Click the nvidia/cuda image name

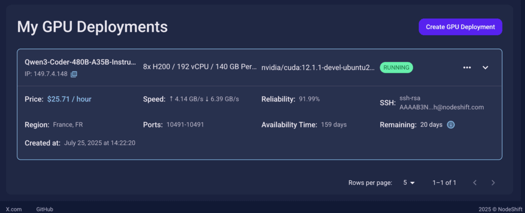point(318,68)
